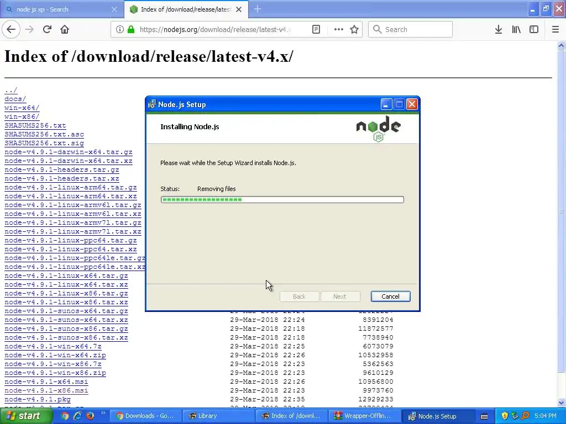The image size is (566, 424).
Task: Switch to Downloads - Google Chrome taskbar button
Action: click(x=145, y=416)
